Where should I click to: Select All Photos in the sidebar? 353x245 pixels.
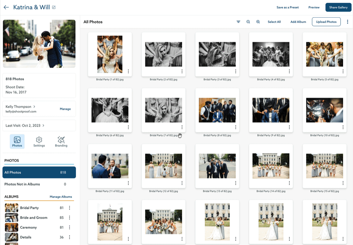pyautogui.click(x=39, y=172)
